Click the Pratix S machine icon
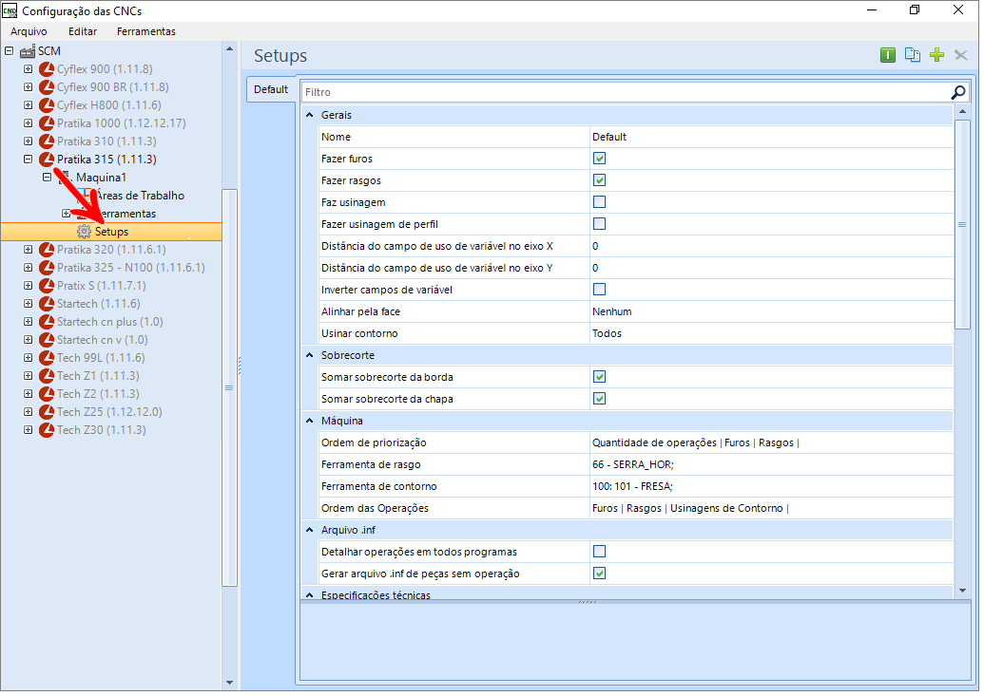Screen dimensions: 984x696 pos(47,287)
